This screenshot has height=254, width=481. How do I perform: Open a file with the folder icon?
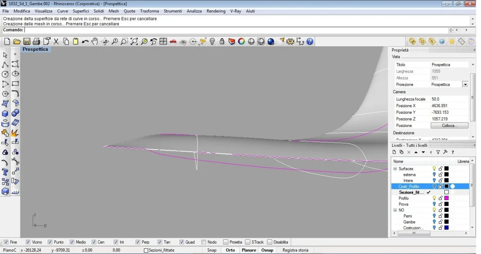pos(17,41)
